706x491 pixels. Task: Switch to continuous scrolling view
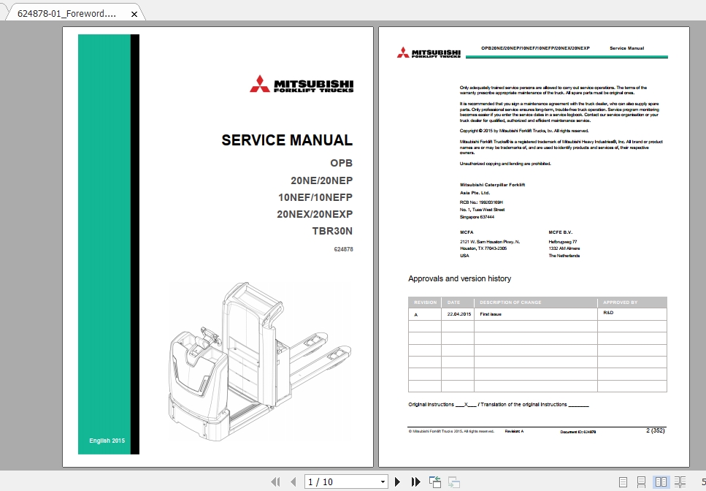[642, 482]
